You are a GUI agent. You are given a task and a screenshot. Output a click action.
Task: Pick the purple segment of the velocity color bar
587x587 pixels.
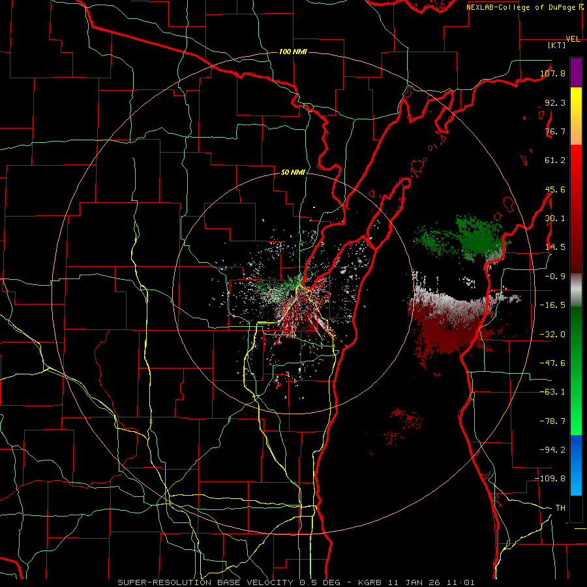click(x=576, y=72)
